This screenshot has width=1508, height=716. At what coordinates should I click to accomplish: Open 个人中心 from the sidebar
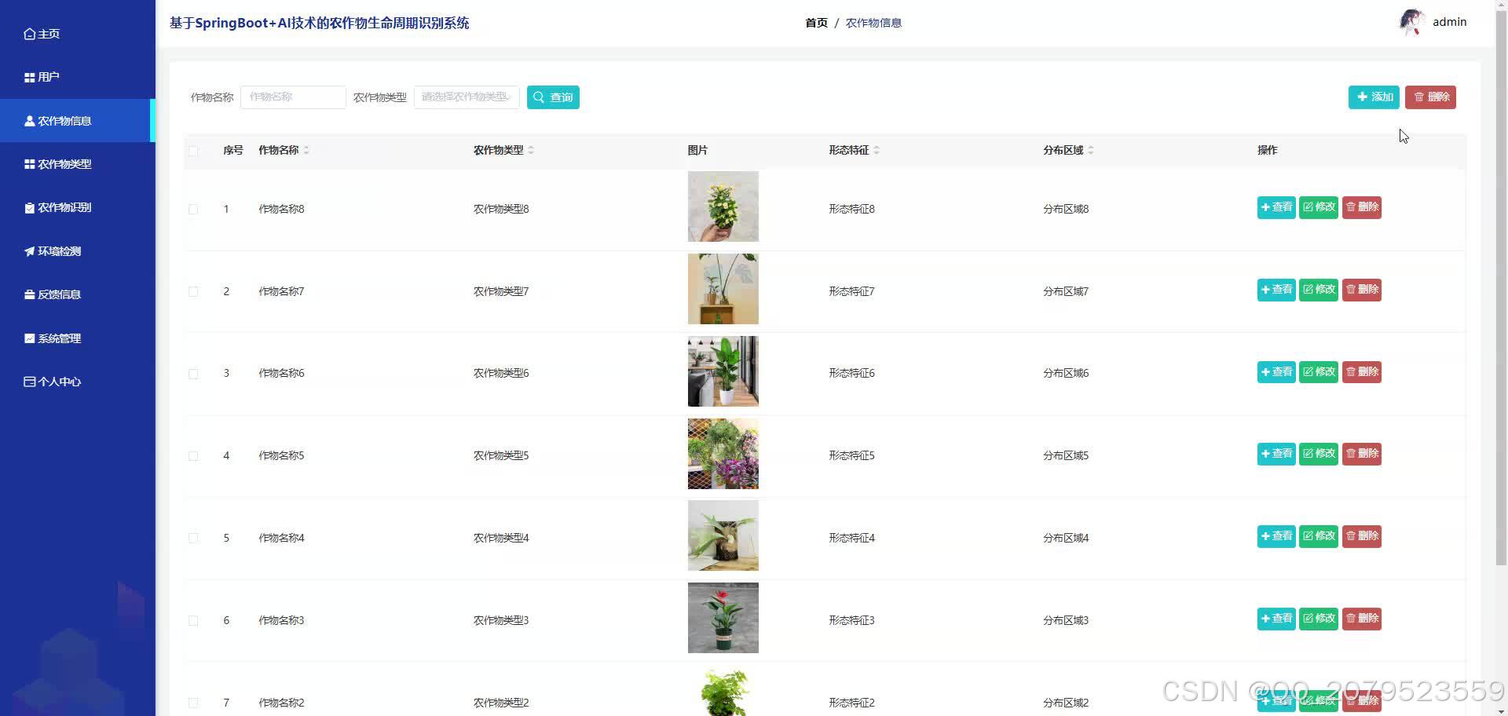(x=28, y=382)
